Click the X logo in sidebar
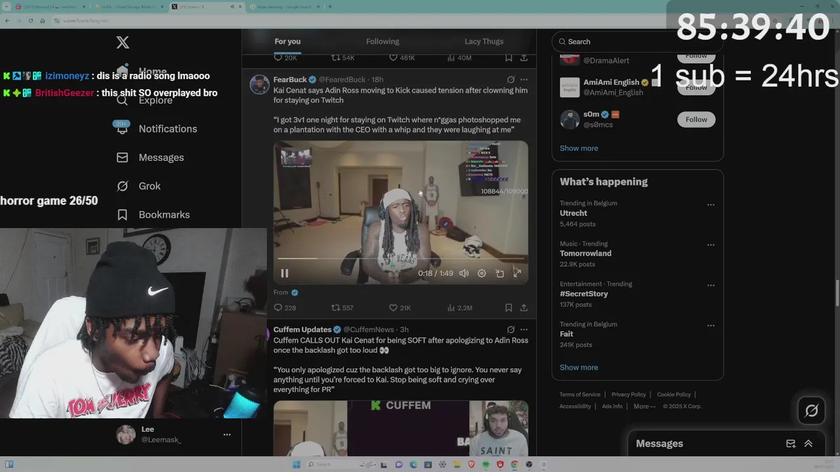This screenshot has height=472, width=840. tap(123, 43)
